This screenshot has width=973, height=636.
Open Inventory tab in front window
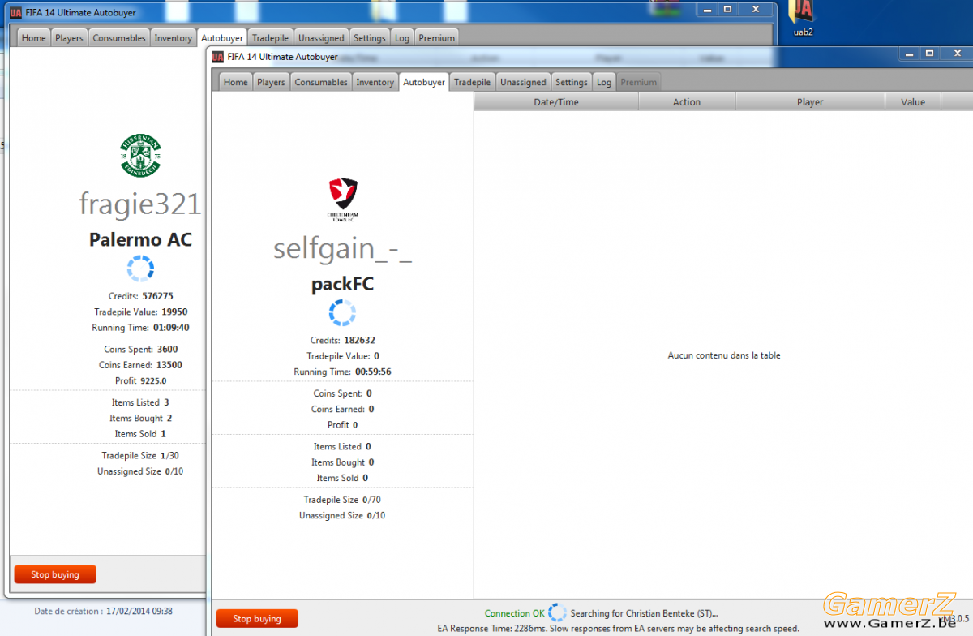point(375,82)
